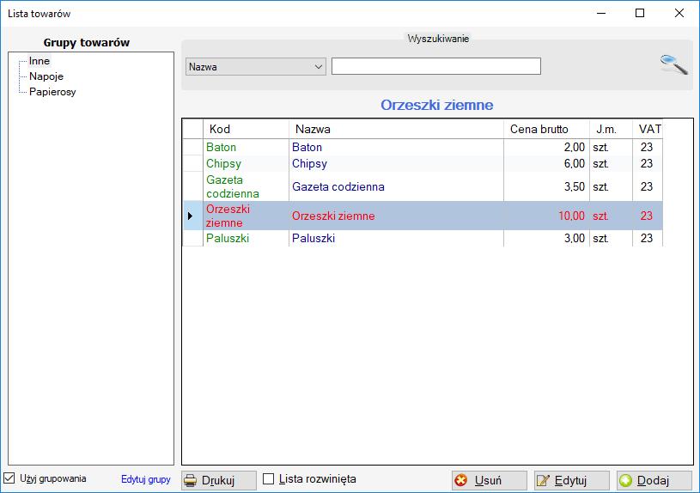Image resolution: width=700 pixels, height=493 pixels.
Task: Sort by the Cena brutto column header
Action: [x=547, y=129]
